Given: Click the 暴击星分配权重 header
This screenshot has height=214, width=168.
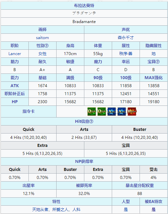Looking at the screenshot, I should tap(140, 186).
